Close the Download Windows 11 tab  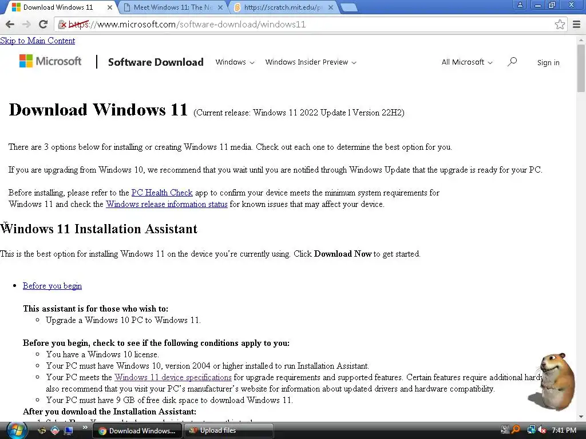click(x=109, y=7)
